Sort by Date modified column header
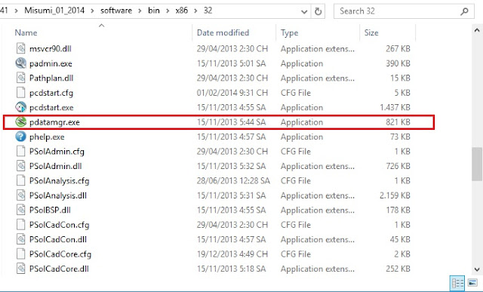The image size is (483, 292). click(223, 32)
